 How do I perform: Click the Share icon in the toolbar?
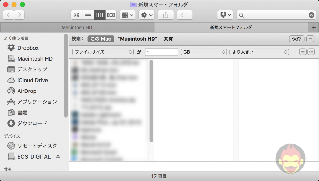pos(166,15)
